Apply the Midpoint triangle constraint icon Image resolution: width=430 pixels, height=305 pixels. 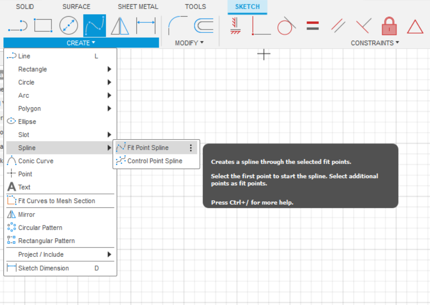coord(415,27)
